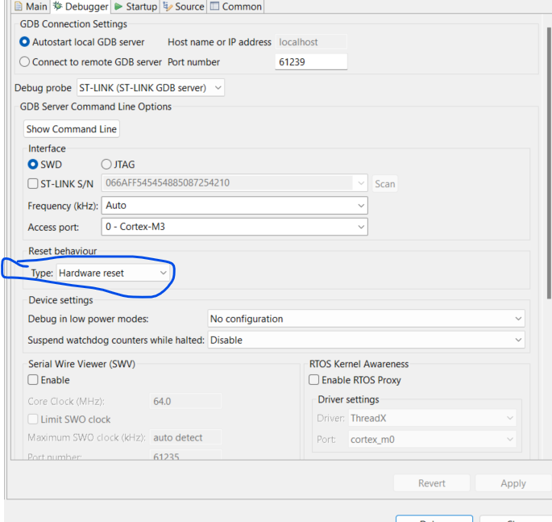Expand Debug in low power modes dropdown
Image resolution: width=552 pixels, height=522 pixels.
pos(367,319)
